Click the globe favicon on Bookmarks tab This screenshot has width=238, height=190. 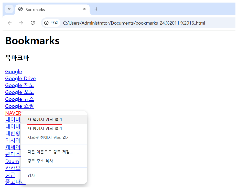(x=20, y=9)
